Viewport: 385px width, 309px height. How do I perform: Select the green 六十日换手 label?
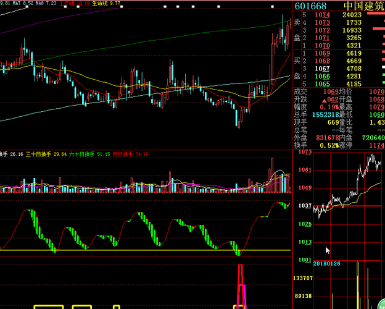82,154
